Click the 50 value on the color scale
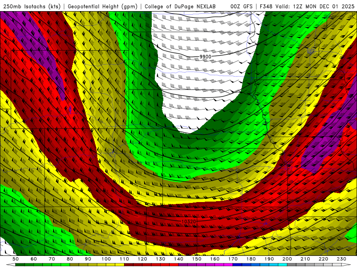The image size is (357, 267). click(16, 259)
